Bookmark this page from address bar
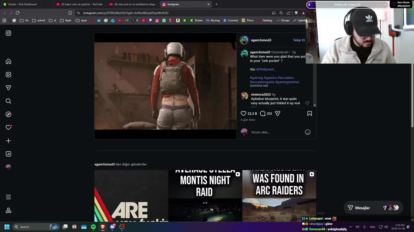 [70, 13]
